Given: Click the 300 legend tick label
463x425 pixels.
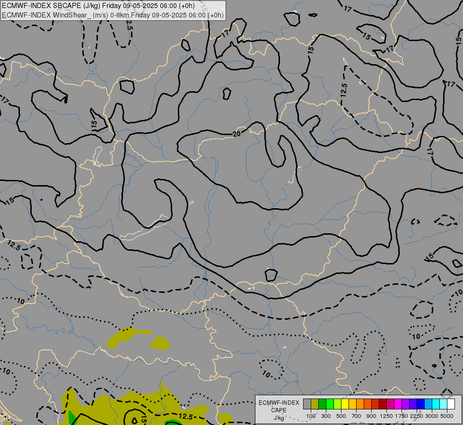Looking at the screenshot, I should point(326,416).
